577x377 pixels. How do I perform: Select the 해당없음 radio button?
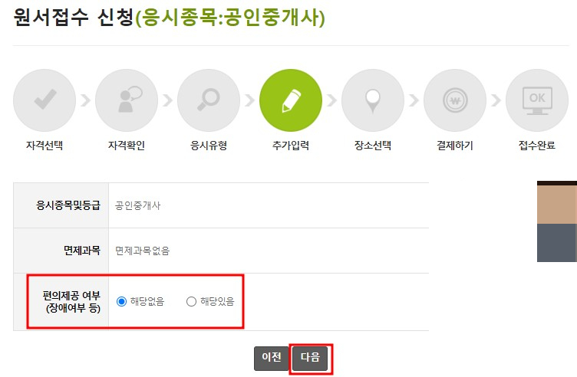click(x=121, y=302)
